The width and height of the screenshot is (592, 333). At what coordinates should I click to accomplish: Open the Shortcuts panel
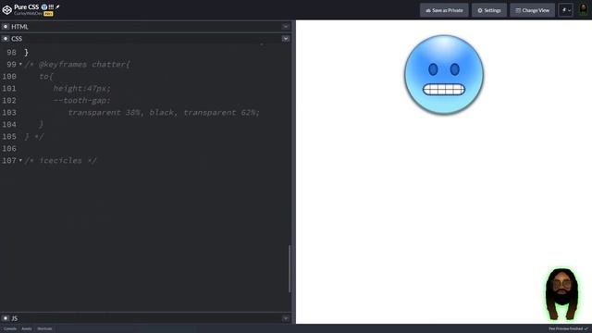click(x=44, y=329)
